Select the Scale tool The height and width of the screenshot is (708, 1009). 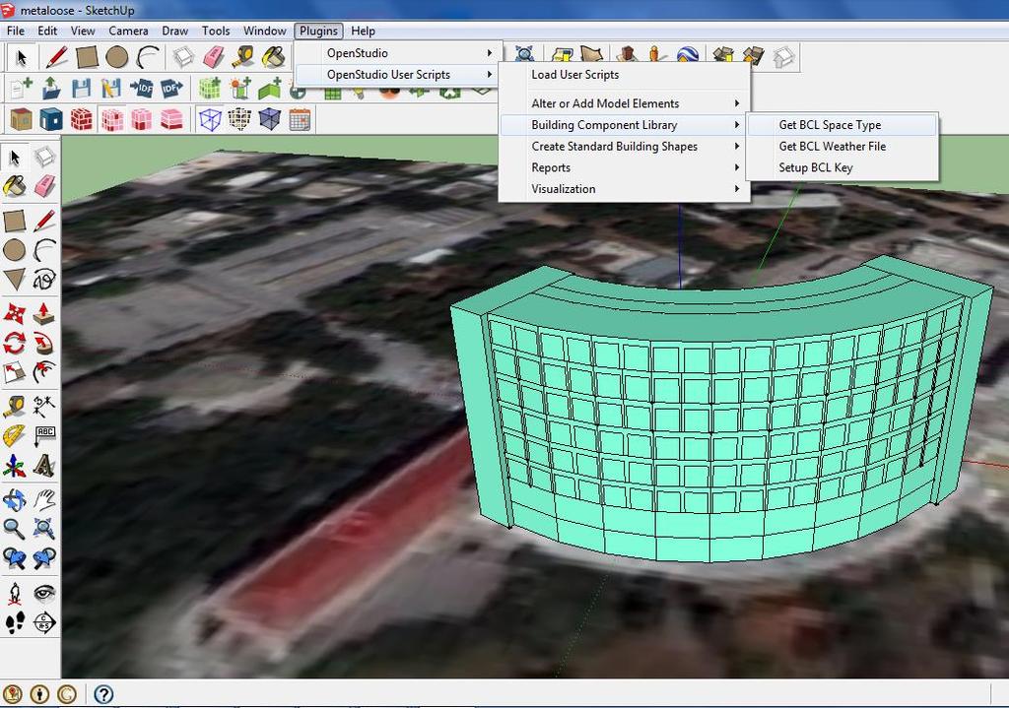click(x=14, y=371)
